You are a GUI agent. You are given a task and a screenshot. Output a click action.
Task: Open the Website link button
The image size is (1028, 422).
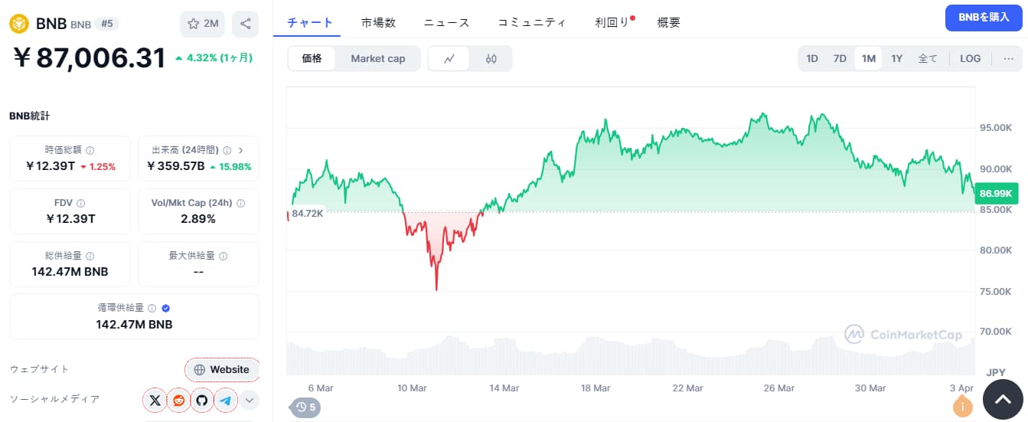pyautogui.click(x=222, y=369)
